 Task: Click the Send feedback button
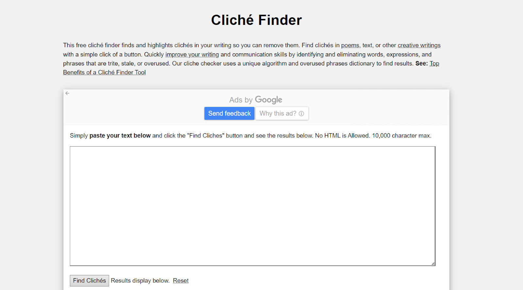tap(229, 113)
